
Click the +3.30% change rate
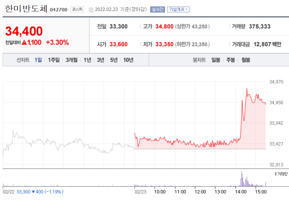click(x=57, y=42)
